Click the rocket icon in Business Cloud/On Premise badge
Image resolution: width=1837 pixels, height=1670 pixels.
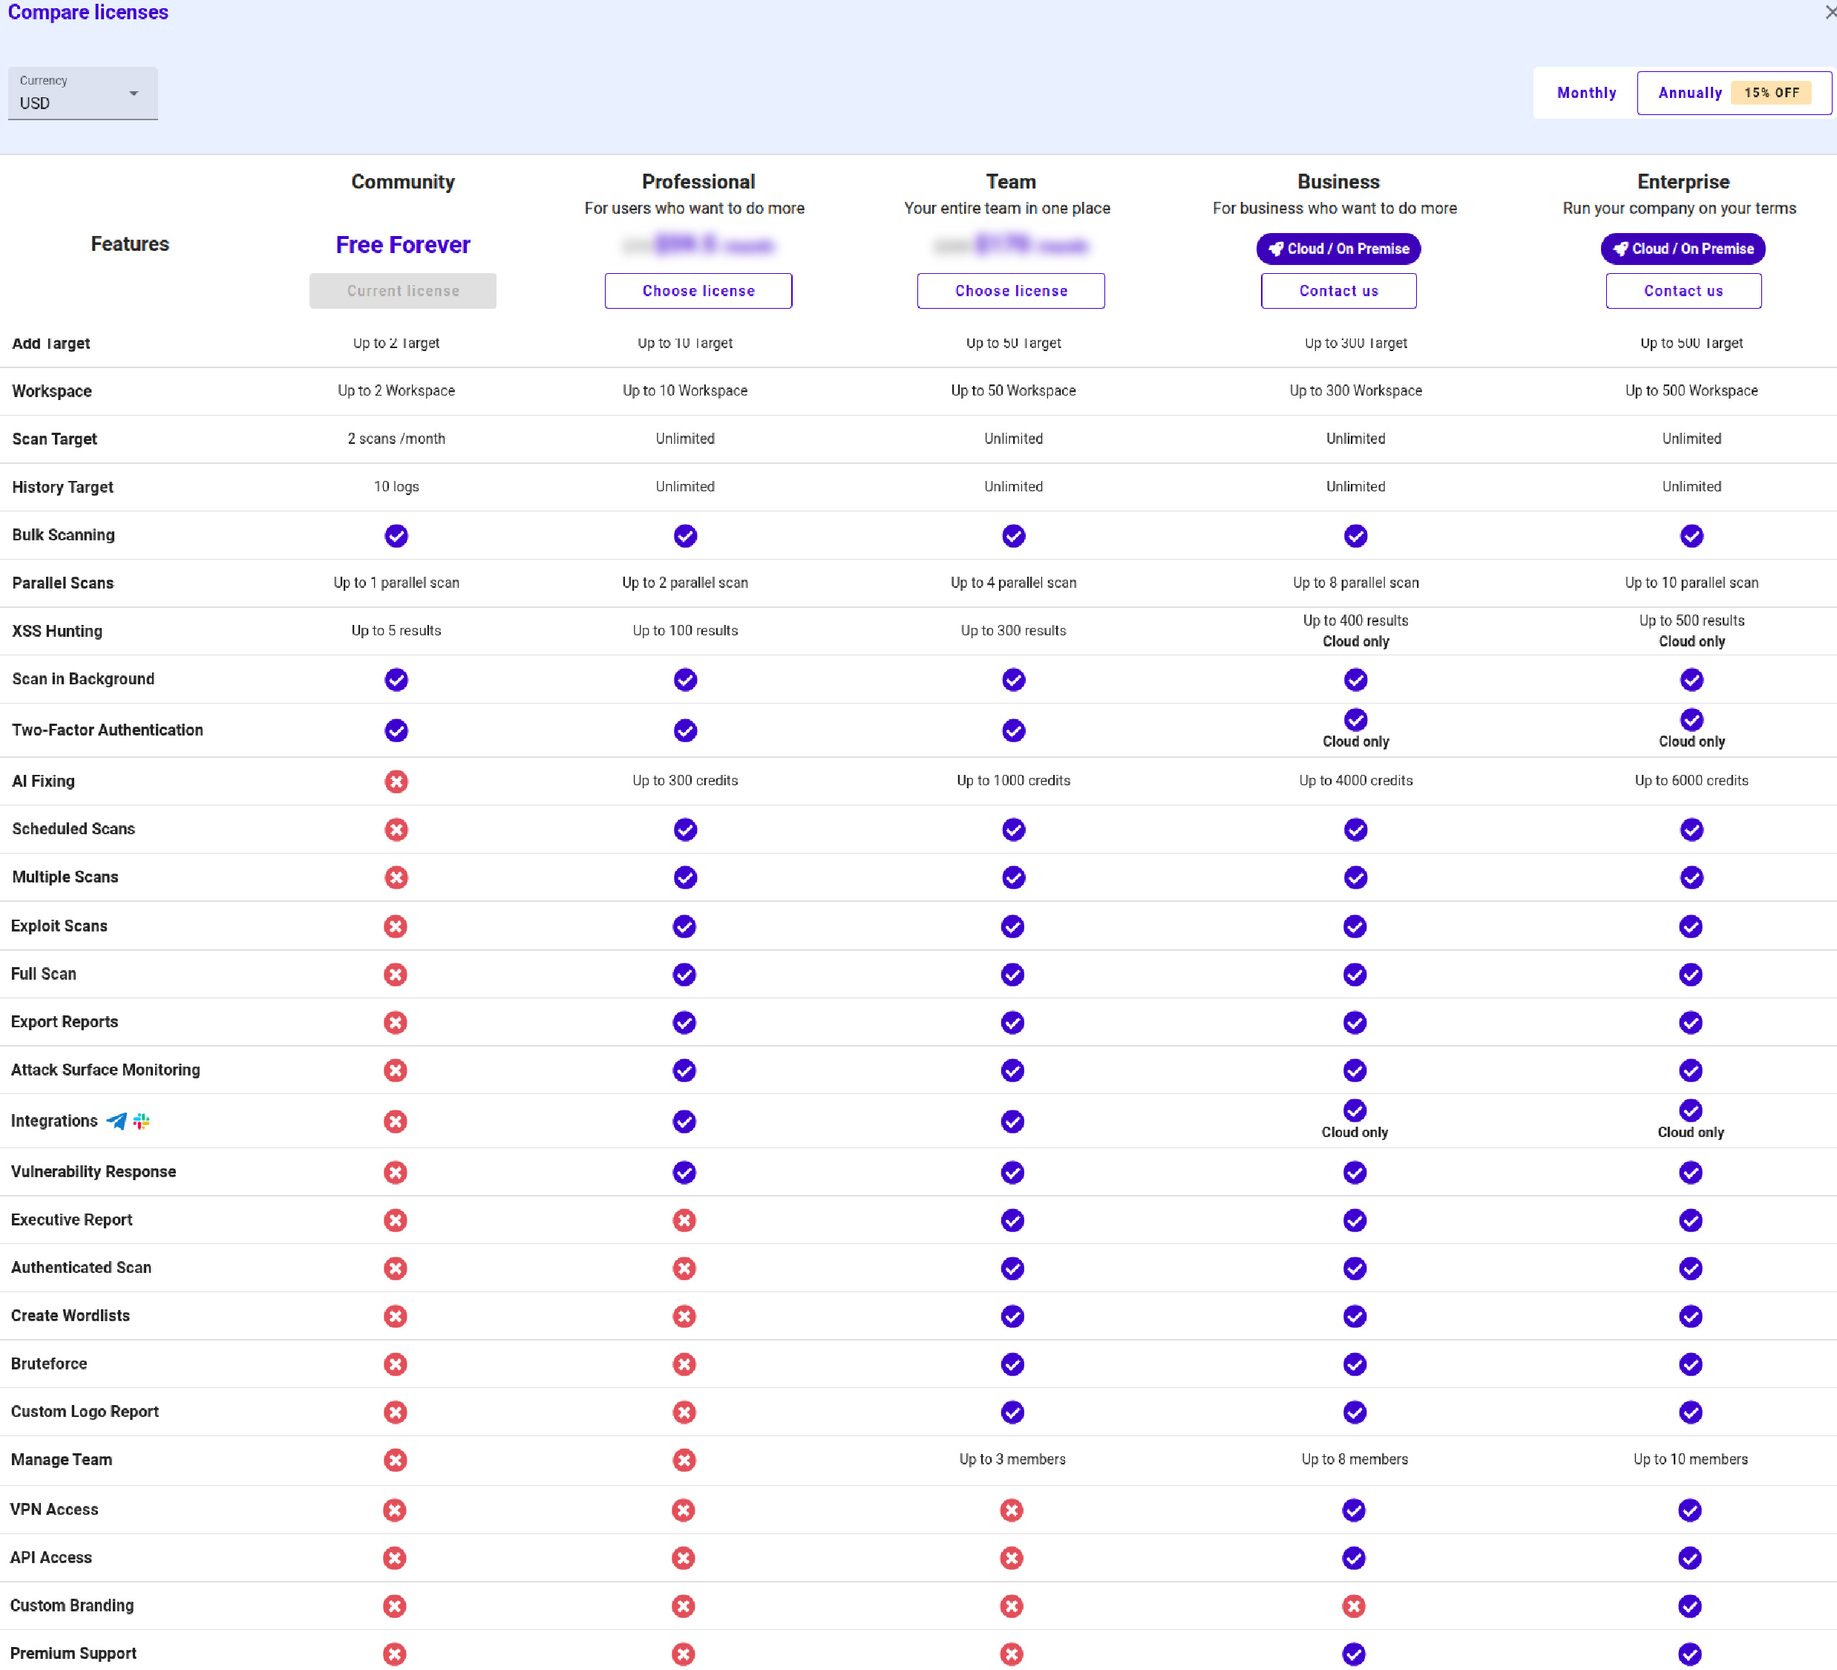(x=1275, y=249)
